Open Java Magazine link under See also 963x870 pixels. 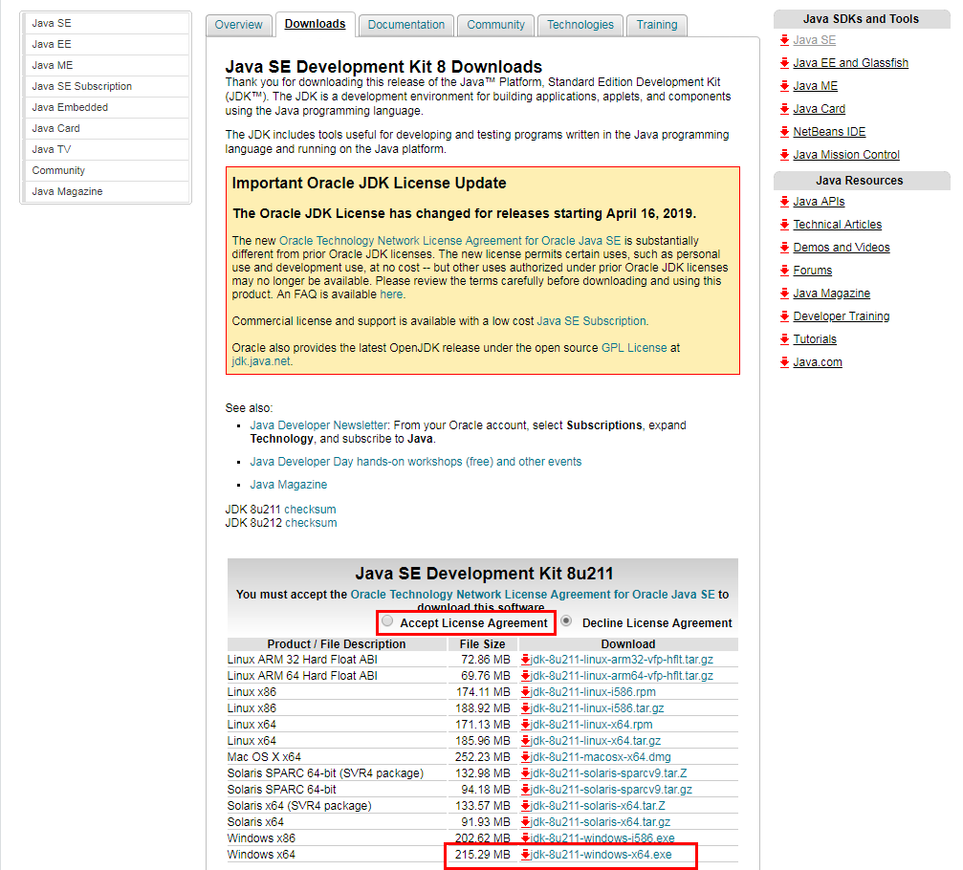tap(289, 485)
